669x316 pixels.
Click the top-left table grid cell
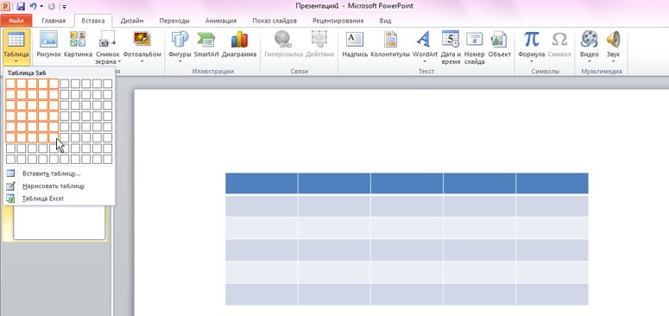[10, 84]
